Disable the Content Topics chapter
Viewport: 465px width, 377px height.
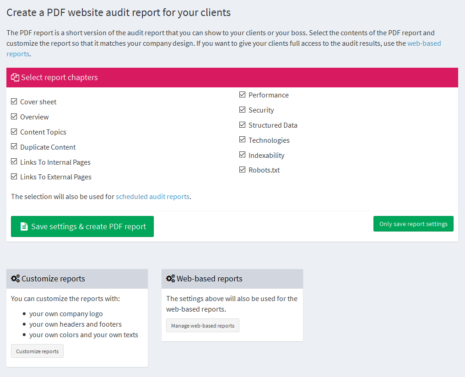click(14, 131)
